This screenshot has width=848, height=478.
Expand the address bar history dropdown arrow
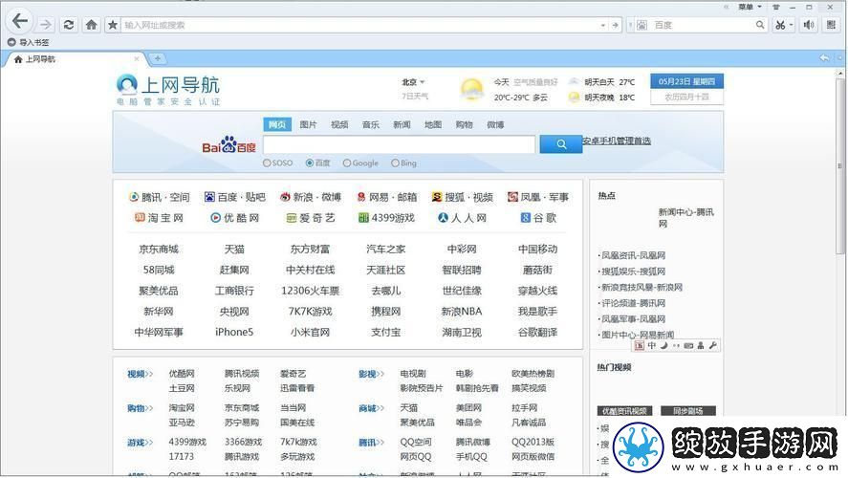pyautogui.click(x=603, y=26)
